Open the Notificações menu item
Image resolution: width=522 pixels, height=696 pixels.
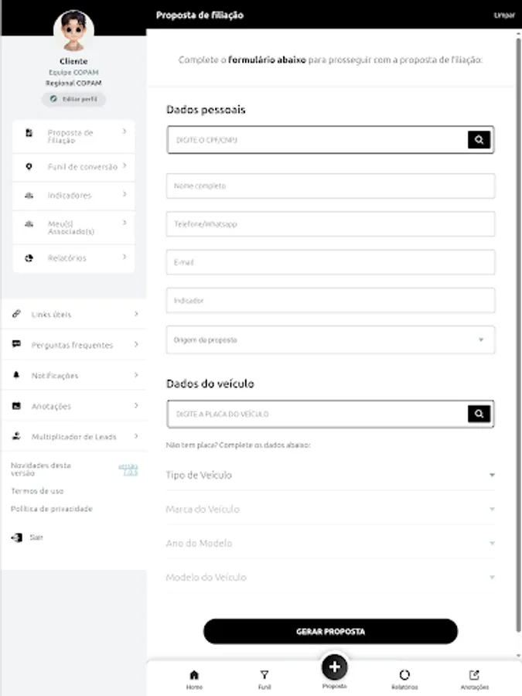pos(74,376)
